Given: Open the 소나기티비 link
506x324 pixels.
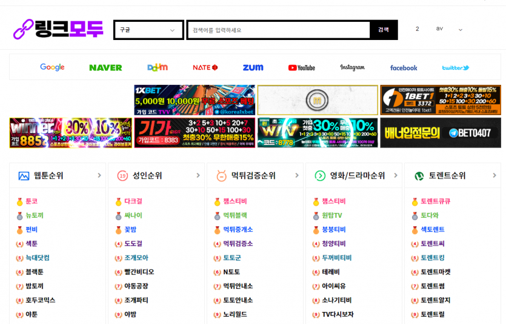Looking at the screenshot, I should coord(337,300).
